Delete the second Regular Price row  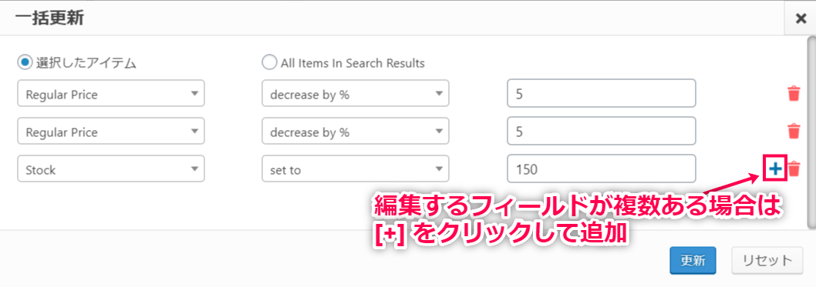[794, 132]
